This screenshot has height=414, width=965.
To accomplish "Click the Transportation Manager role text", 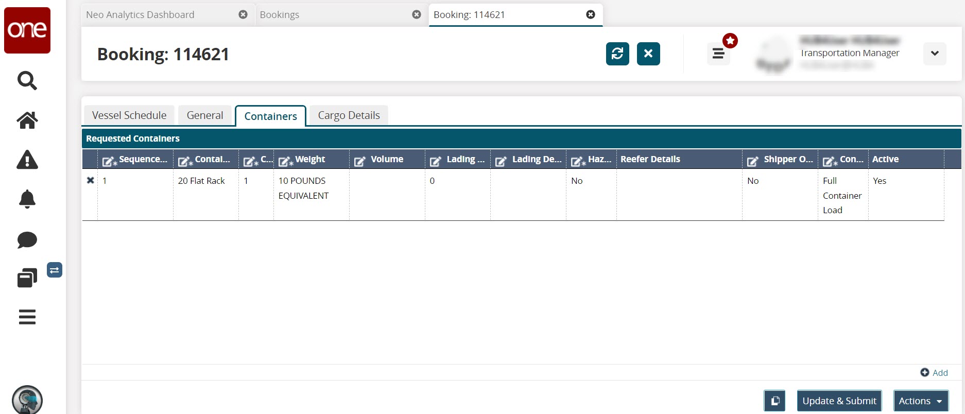I will coord(850,53).
